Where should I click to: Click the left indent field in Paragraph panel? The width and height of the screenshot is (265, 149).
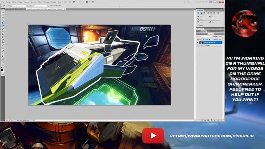point(202,17)
